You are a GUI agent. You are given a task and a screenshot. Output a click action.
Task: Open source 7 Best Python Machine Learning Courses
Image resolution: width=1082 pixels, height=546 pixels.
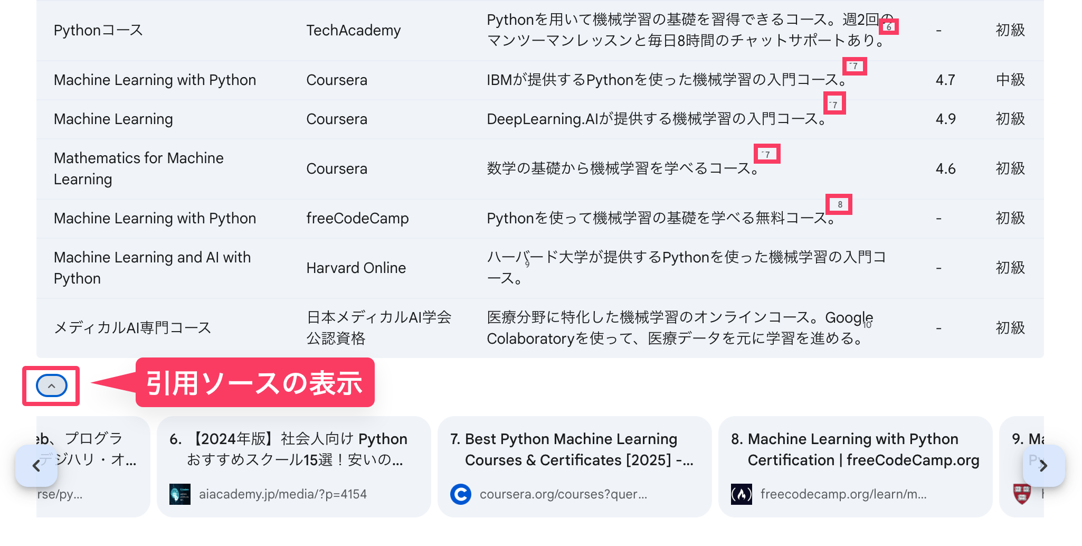(574, 449)
